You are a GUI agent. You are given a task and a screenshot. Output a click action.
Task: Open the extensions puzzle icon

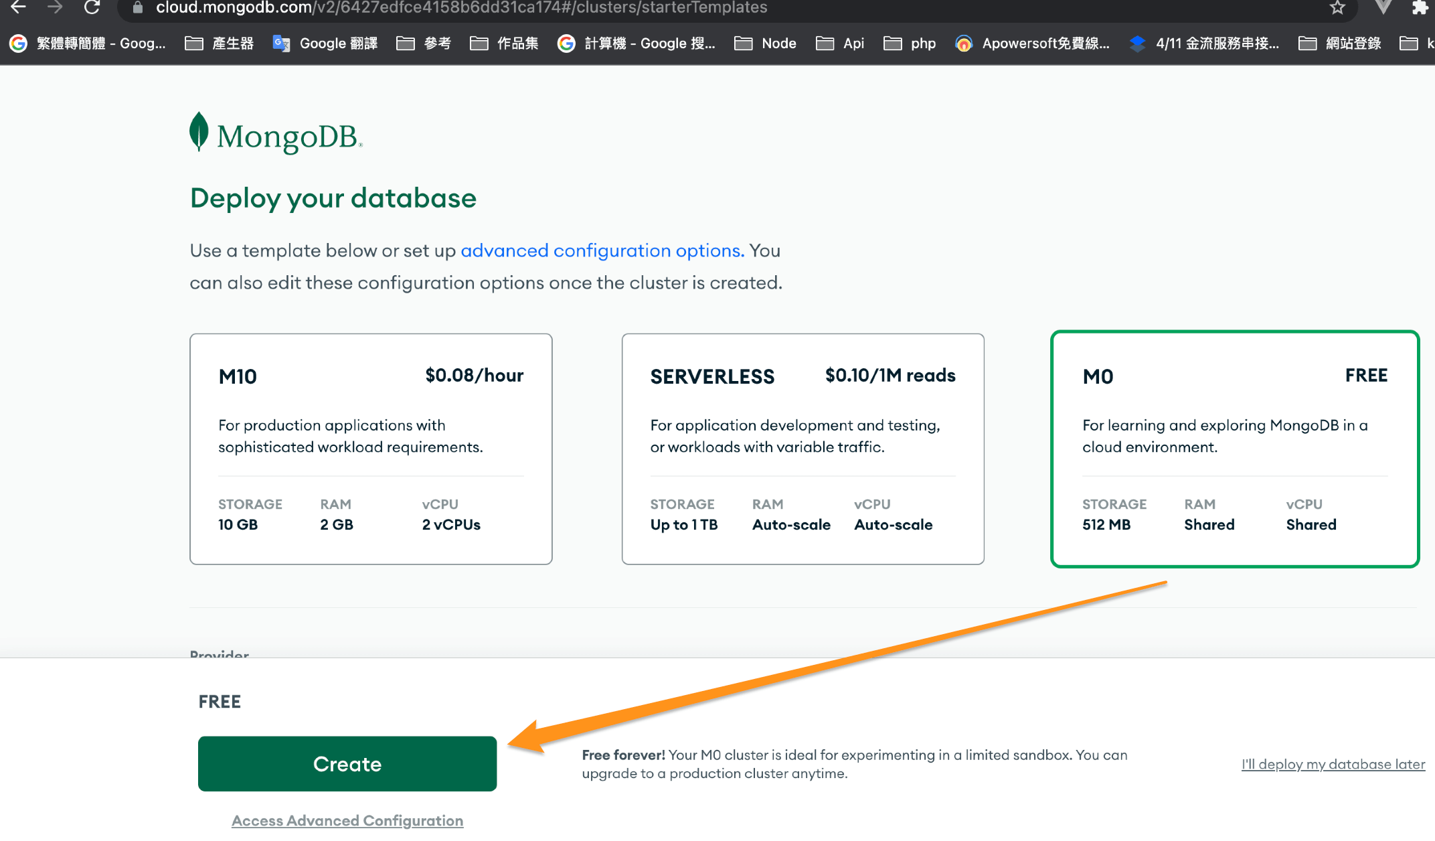1419,7
